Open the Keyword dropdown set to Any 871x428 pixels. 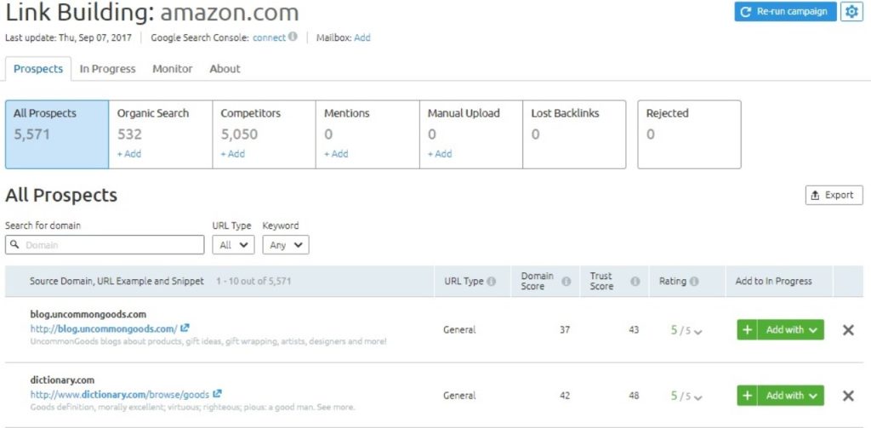point(286,244)
